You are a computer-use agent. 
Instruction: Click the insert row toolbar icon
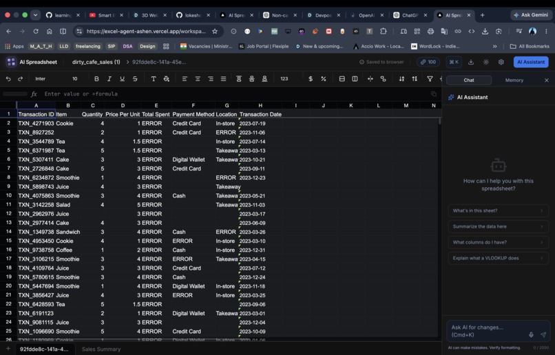pos(342,79)
